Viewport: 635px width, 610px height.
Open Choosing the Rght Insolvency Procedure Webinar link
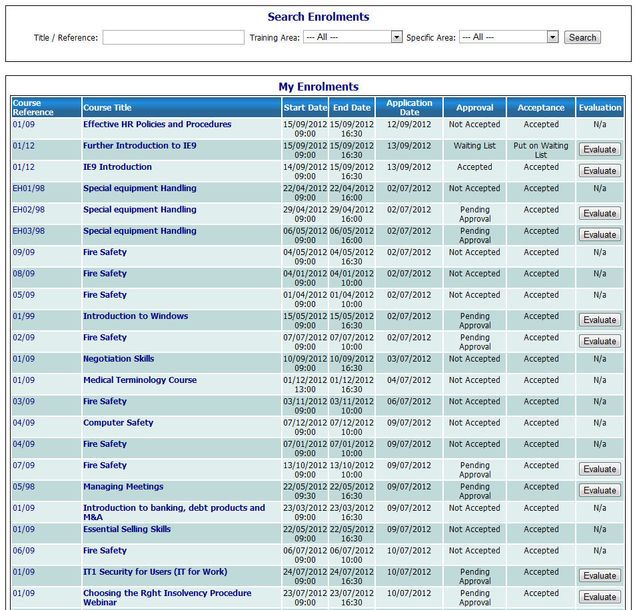pos(167,597)
